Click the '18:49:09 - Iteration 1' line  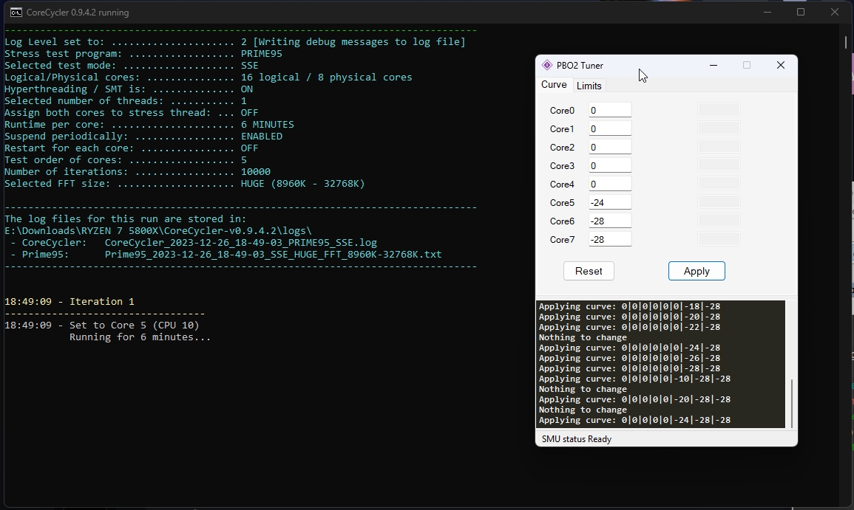(70, 302)
